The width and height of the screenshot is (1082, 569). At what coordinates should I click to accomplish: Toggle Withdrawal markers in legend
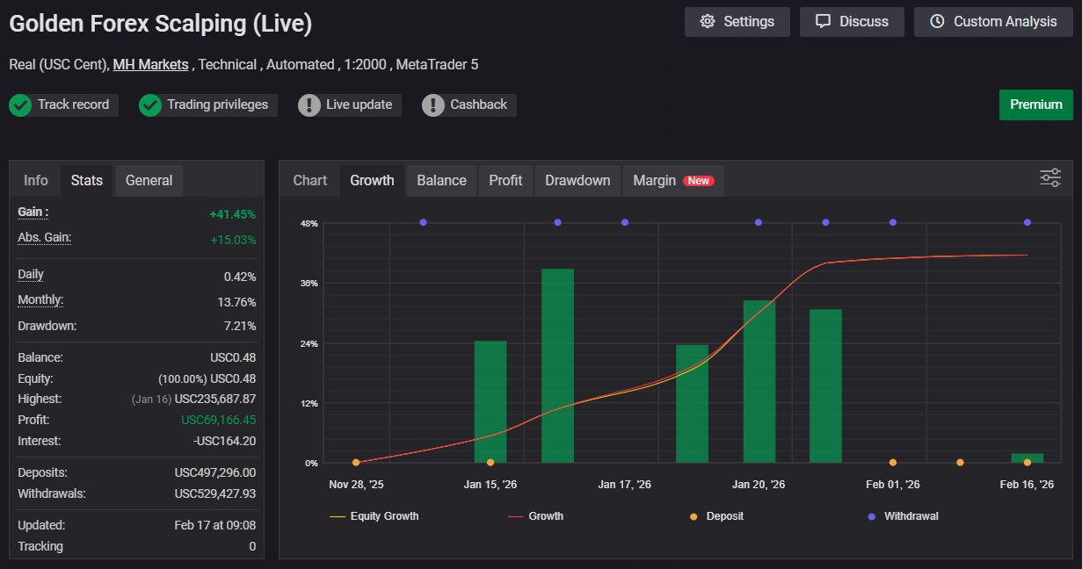pyautogui.click(x=903, y=516)
